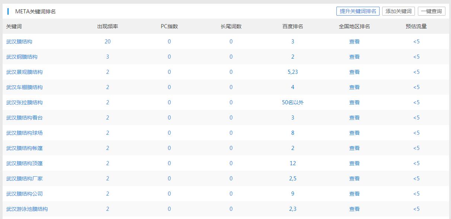
Task: Click estimated traffic <5 for 武汉膜结构
Action: pos(416,42)
